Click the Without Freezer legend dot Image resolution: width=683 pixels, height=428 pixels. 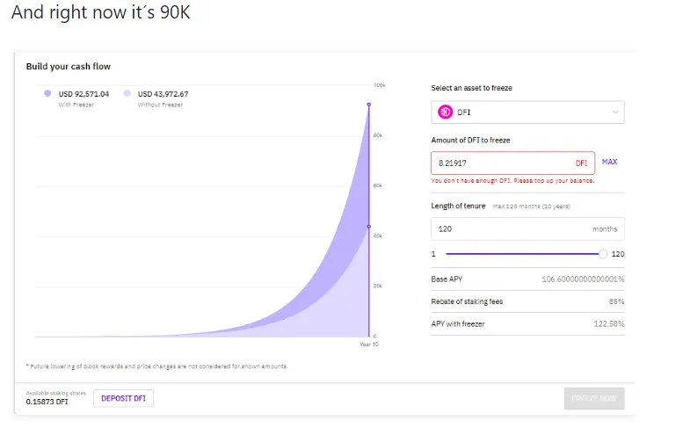[127, 93]
